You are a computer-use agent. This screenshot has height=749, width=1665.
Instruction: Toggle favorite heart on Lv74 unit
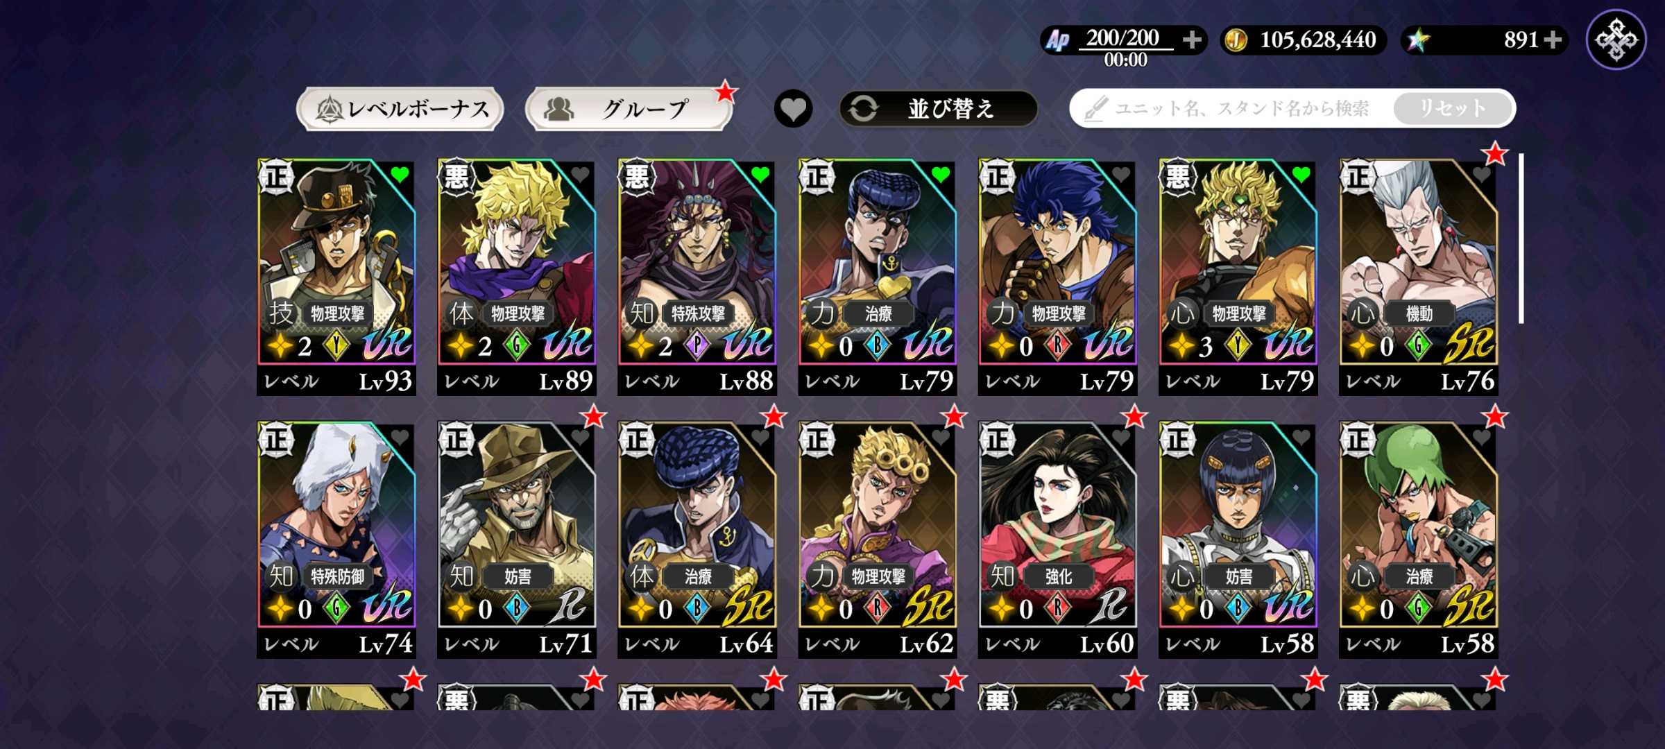click(x=400, y=437)
